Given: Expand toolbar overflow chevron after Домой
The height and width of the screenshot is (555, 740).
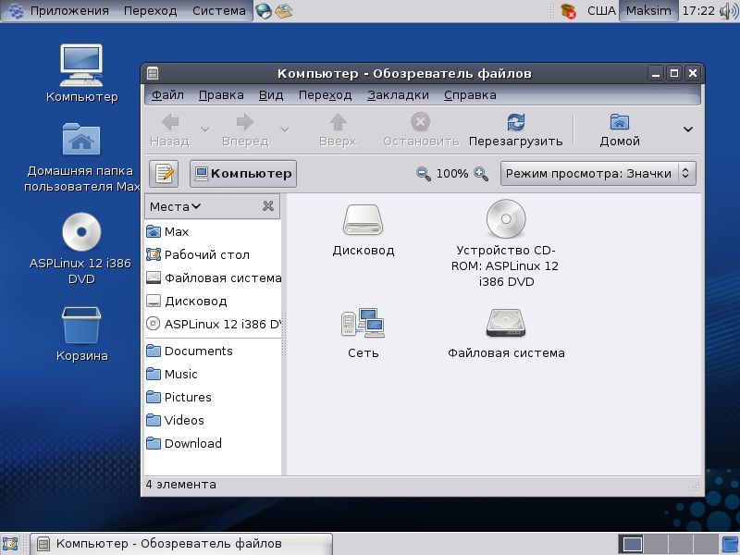Looking at the screenshot, I should pyautogui.click(x=688, y=129).
